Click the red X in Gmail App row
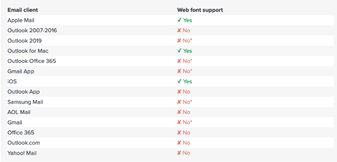 (x=179, y=72)
